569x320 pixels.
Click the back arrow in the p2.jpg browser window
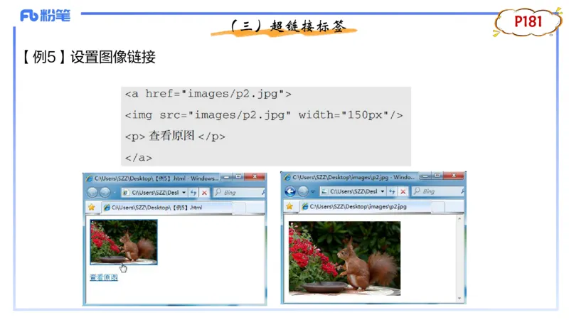290,192
